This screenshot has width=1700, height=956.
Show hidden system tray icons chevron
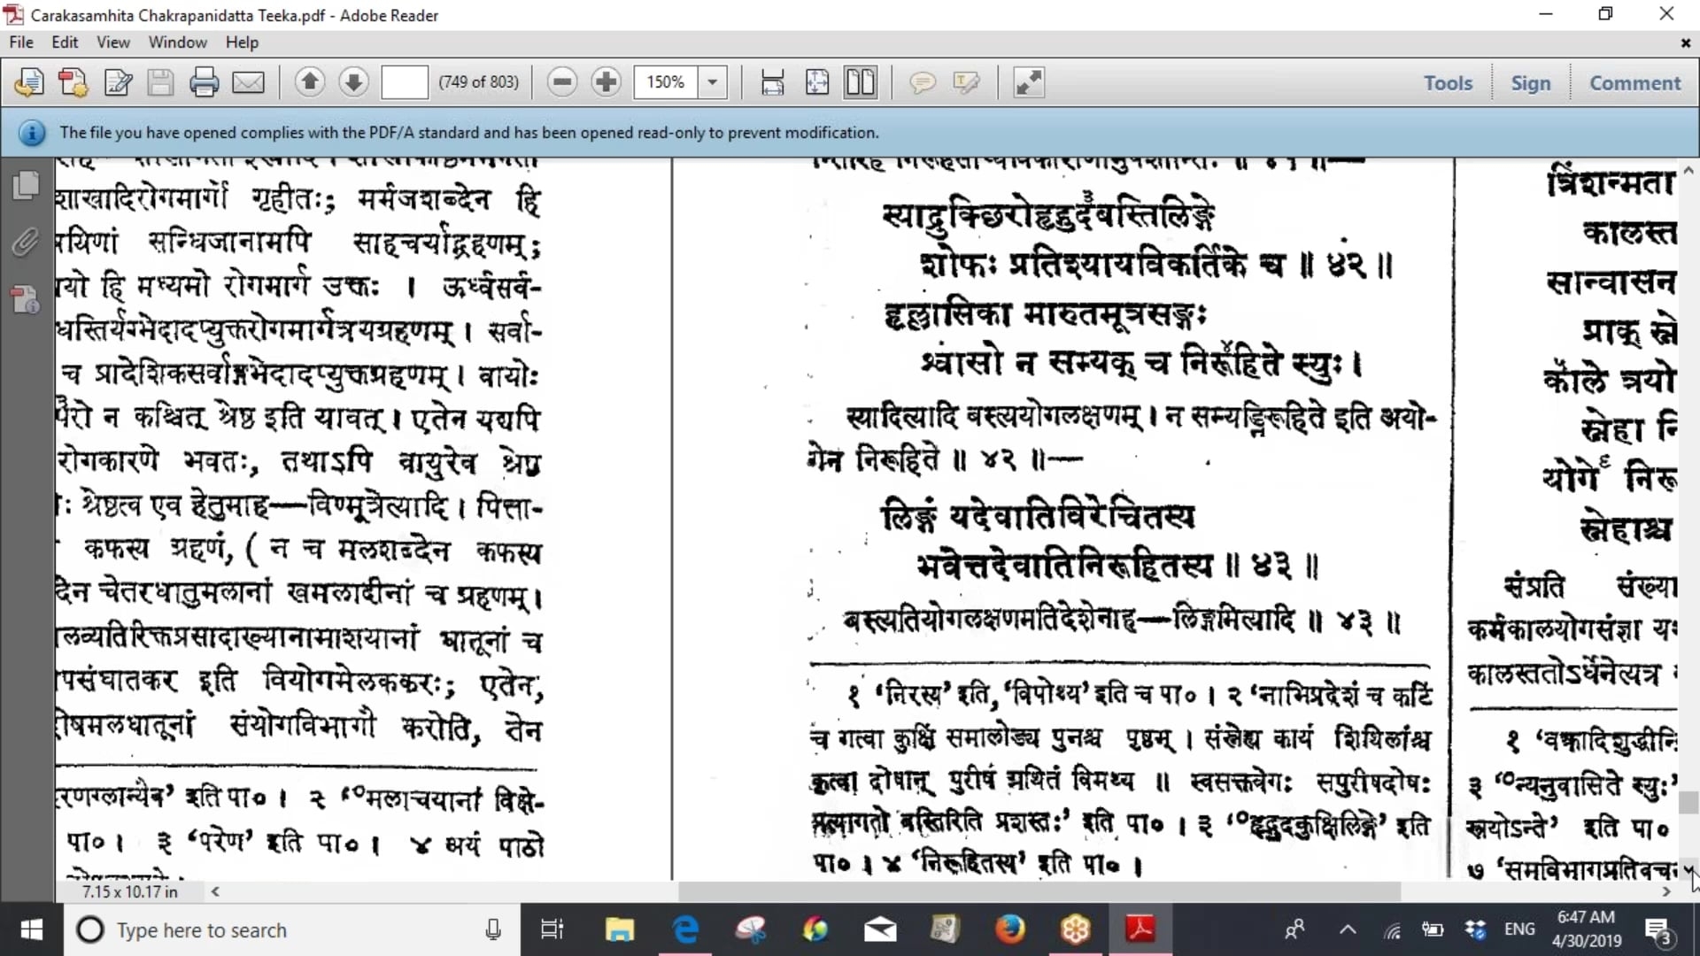1348,929
